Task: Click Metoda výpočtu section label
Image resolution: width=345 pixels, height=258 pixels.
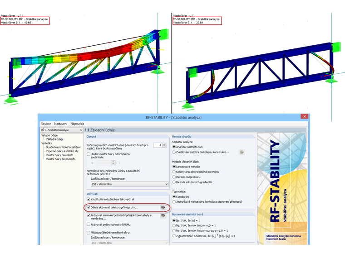Action: coord(182,137)
